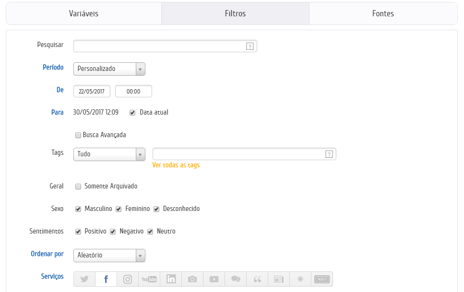Screen dimensions: 464x292
Task: Select the camera service icon
Action: 192,279
